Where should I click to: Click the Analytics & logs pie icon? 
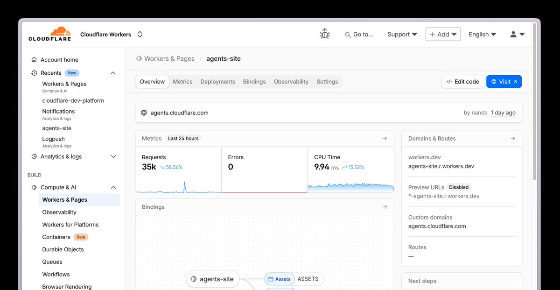(x=34, y=156)
